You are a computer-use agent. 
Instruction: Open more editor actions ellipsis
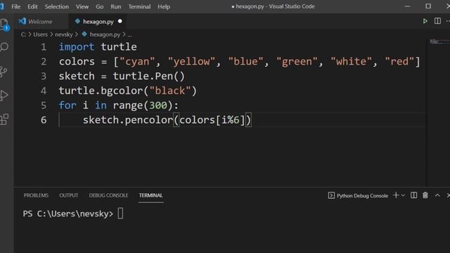pyautogui.click(x=447, y=21)
